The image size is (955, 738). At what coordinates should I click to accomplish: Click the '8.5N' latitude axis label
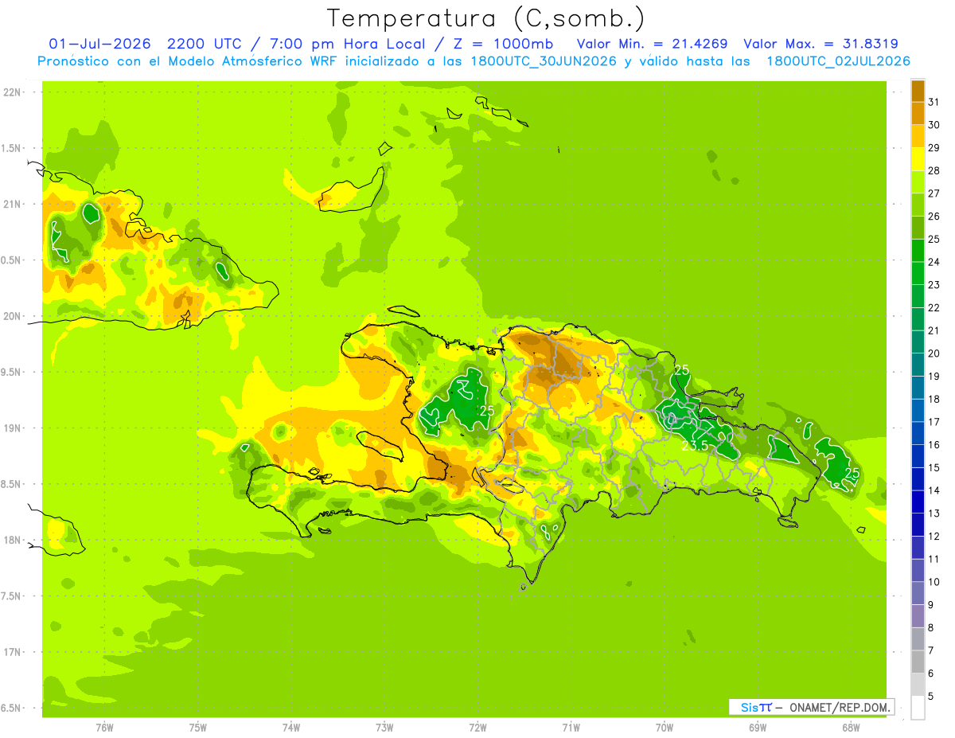click(12, 484)
